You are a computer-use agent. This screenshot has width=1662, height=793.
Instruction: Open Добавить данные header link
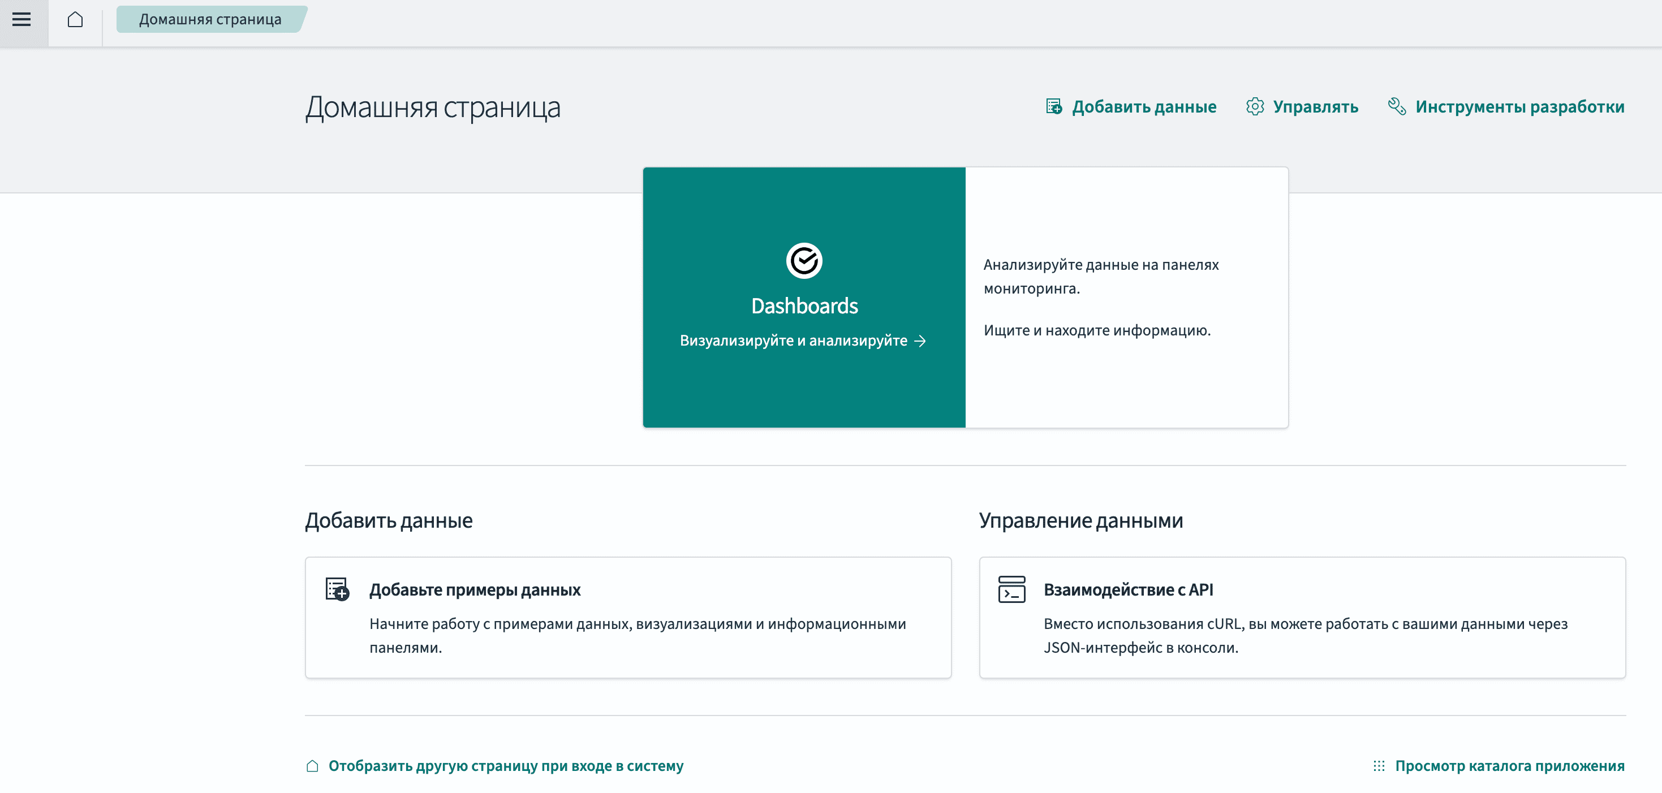[1143, 106]
